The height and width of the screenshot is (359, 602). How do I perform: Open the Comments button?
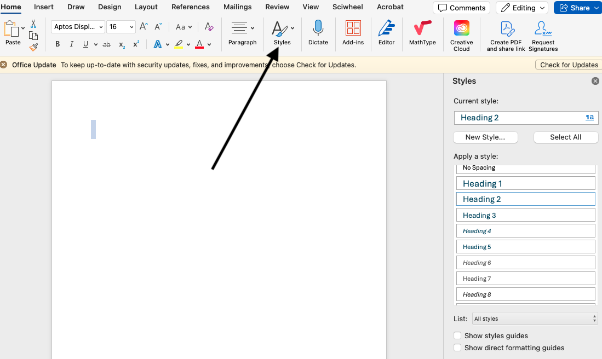(461, 8)
